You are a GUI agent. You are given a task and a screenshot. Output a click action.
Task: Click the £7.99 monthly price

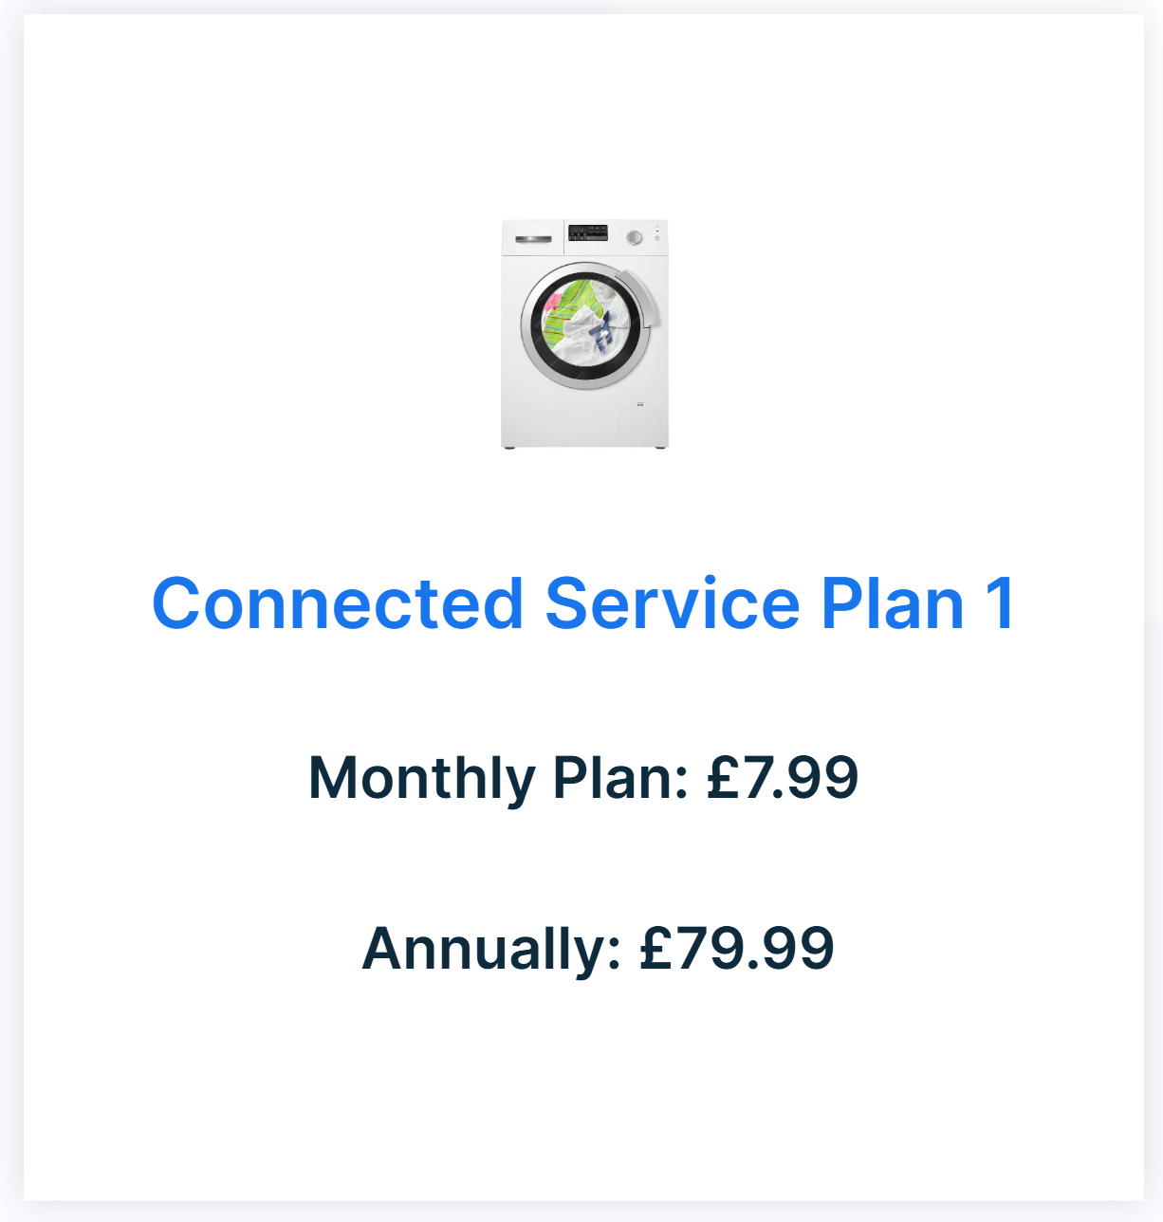coord(783,778)
